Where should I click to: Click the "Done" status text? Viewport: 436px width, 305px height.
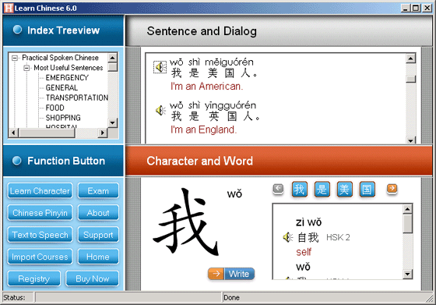pos(231,298)
